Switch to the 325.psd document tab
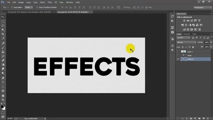213x120 pixels. [30, 12]
